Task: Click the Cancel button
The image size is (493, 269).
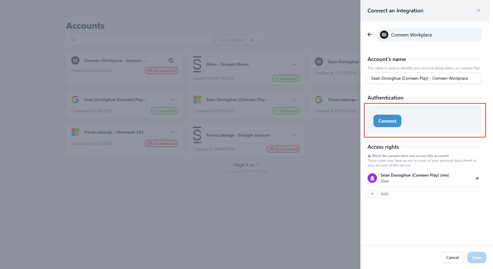Action: tap(452, 257)
